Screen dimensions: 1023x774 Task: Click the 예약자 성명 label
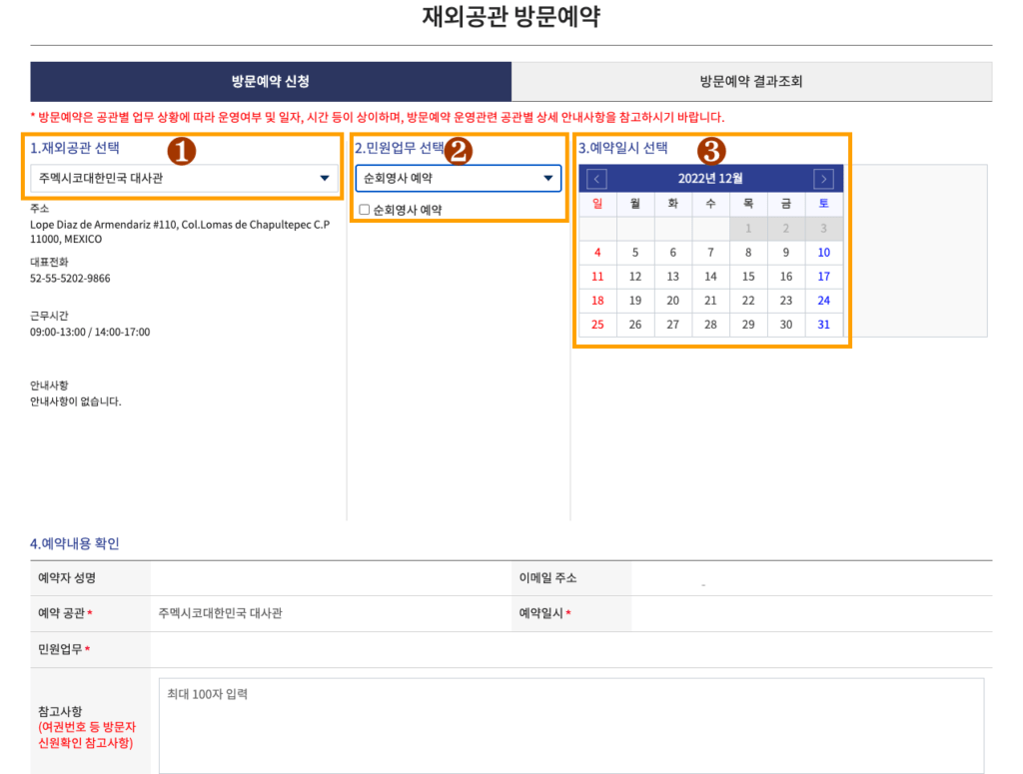(x=67, y=577)
